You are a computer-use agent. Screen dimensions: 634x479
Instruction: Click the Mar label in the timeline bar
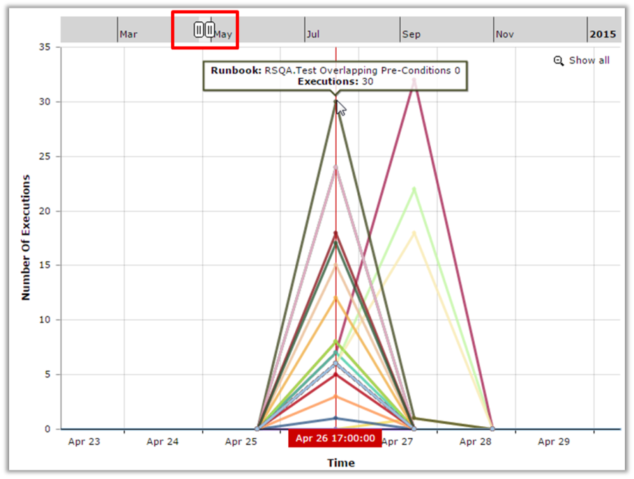click(128, 34)
